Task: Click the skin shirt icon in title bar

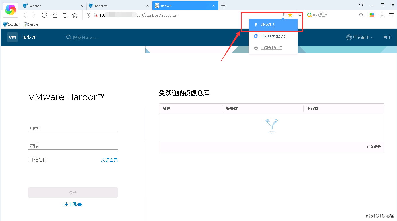Action: (361, 5)
